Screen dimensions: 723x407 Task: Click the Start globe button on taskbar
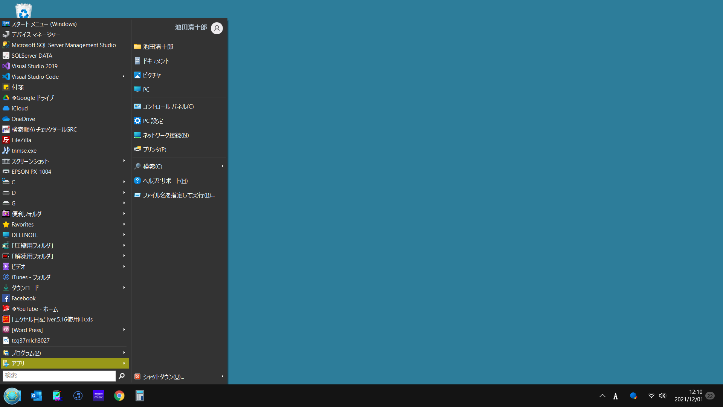tap(12, 396)
